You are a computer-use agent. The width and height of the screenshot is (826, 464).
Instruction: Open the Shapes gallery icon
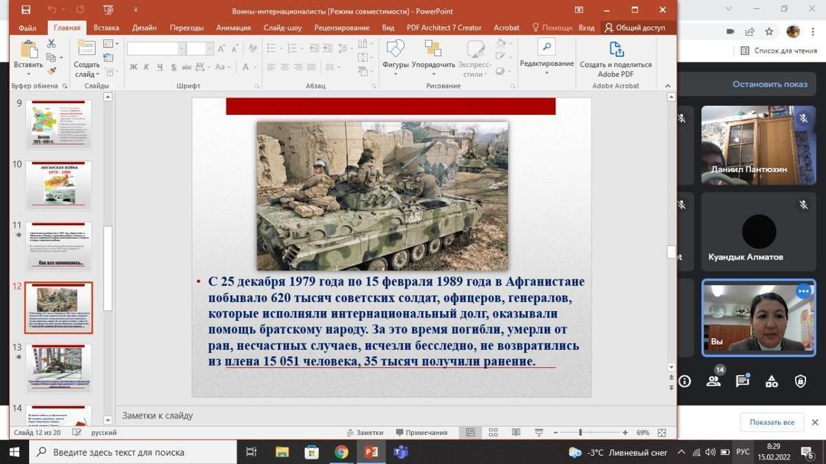click(395, 50)
